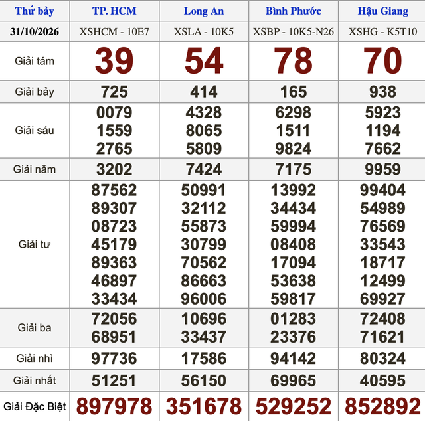Select Giải nhất number 51251

[114, 380]
